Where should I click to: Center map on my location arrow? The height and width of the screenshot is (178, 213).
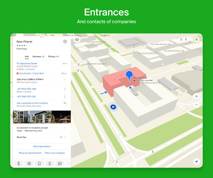pos(196,161)
